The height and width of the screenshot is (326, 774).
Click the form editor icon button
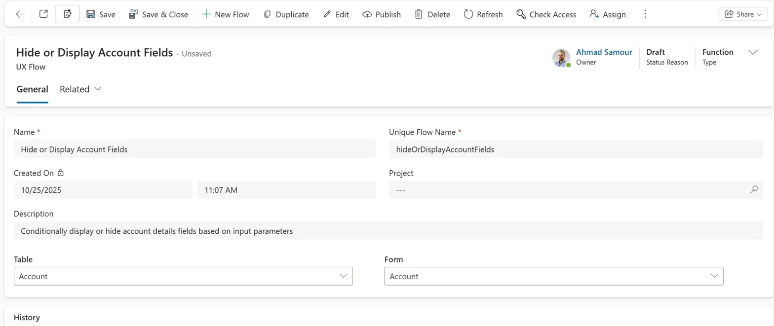tap(68, 14)
